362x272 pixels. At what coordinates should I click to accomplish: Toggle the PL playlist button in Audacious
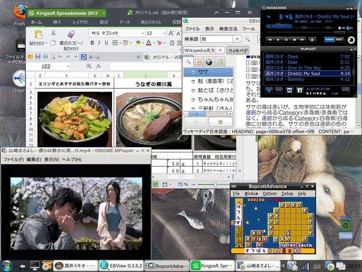pos(350,28)
